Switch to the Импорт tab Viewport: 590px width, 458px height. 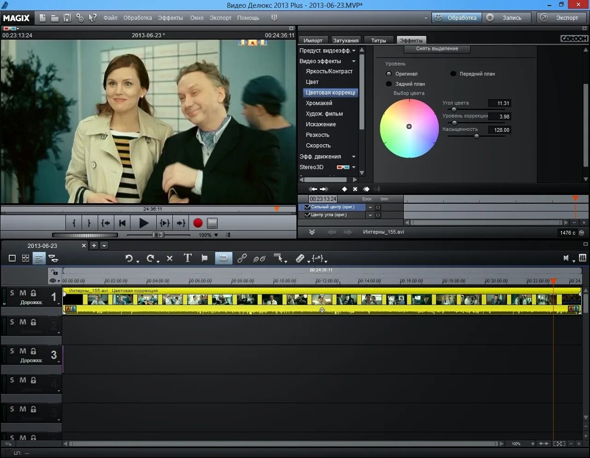pos(313,41)
